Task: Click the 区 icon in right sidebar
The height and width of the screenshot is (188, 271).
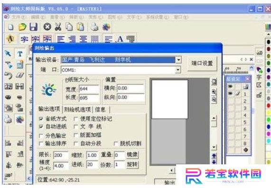Action: [x=259, y=85]
